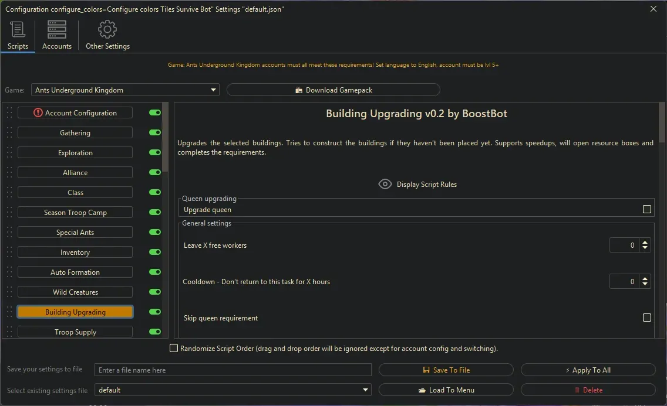Viewport: 667px width, 406px height.
Task: Toggle the Gathering script switch off
Action: pyautogui.click(x=155, y=133)
